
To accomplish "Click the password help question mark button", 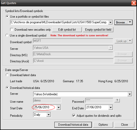I will (117, 101).
